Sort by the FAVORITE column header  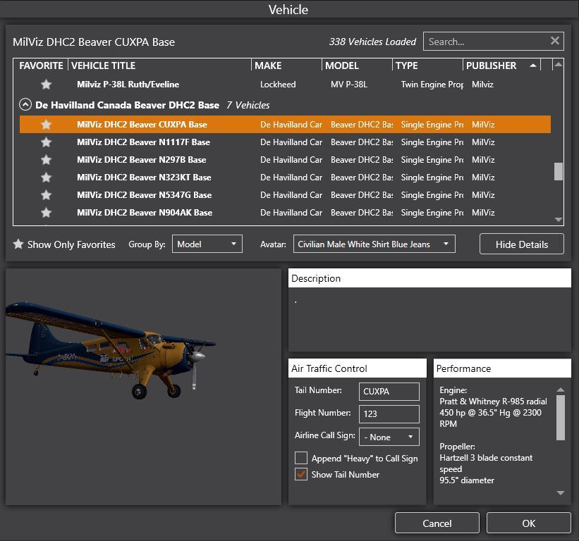[41, 66]
